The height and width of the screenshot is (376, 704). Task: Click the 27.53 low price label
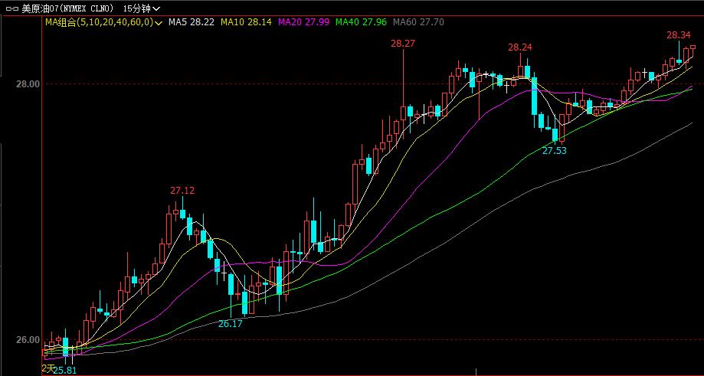tap(554, 152)
